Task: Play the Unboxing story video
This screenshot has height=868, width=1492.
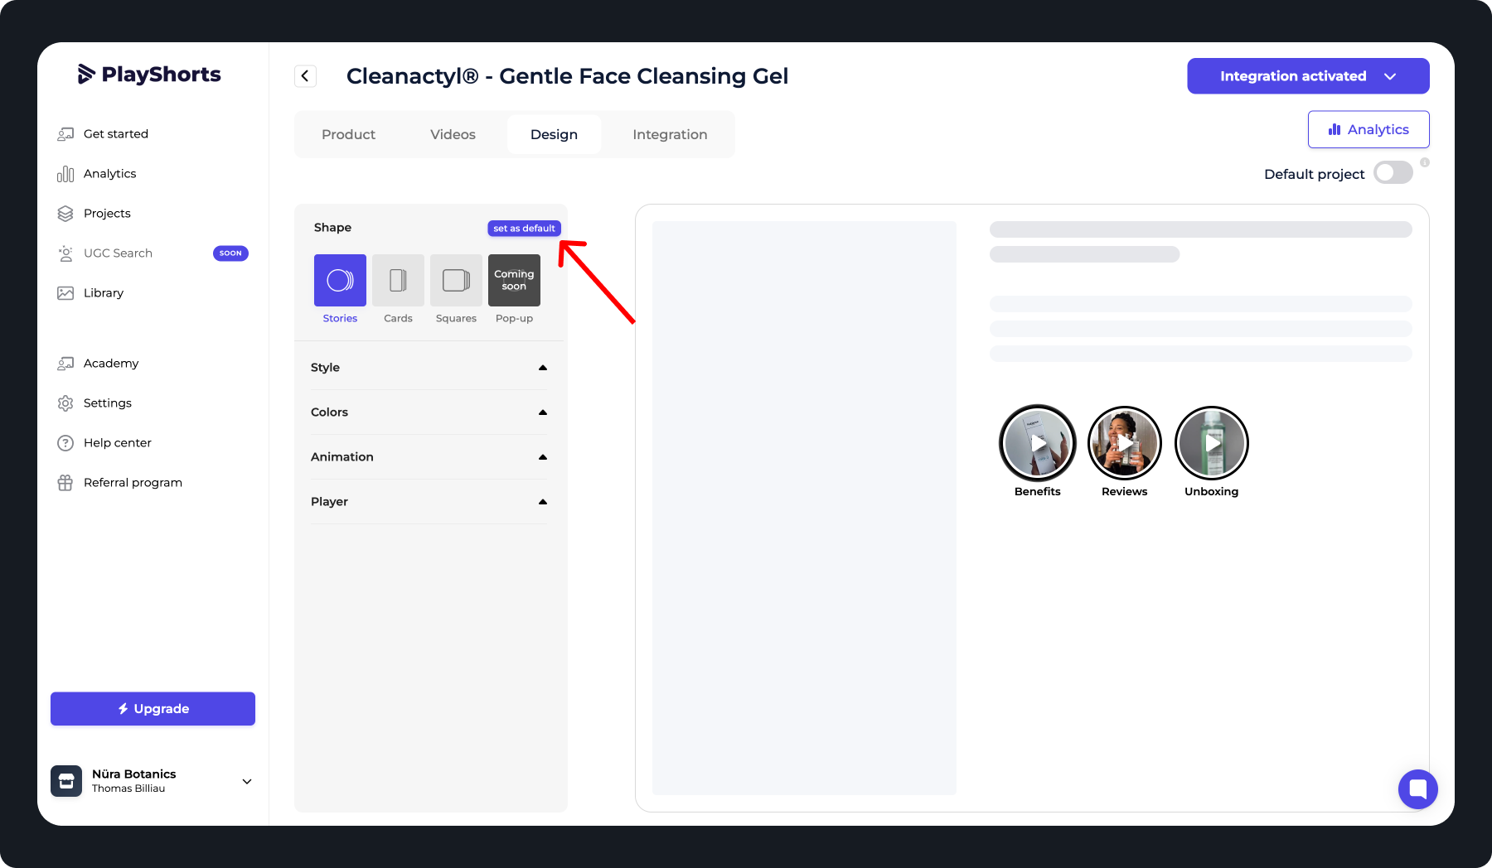Action: pos(1212,443)
